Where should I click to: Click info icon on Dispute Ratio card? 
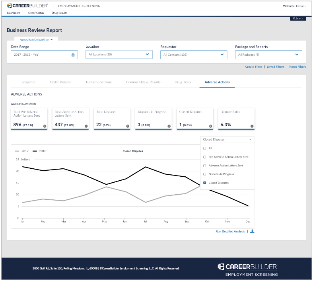pyautogui.click(x=252, y=126)
